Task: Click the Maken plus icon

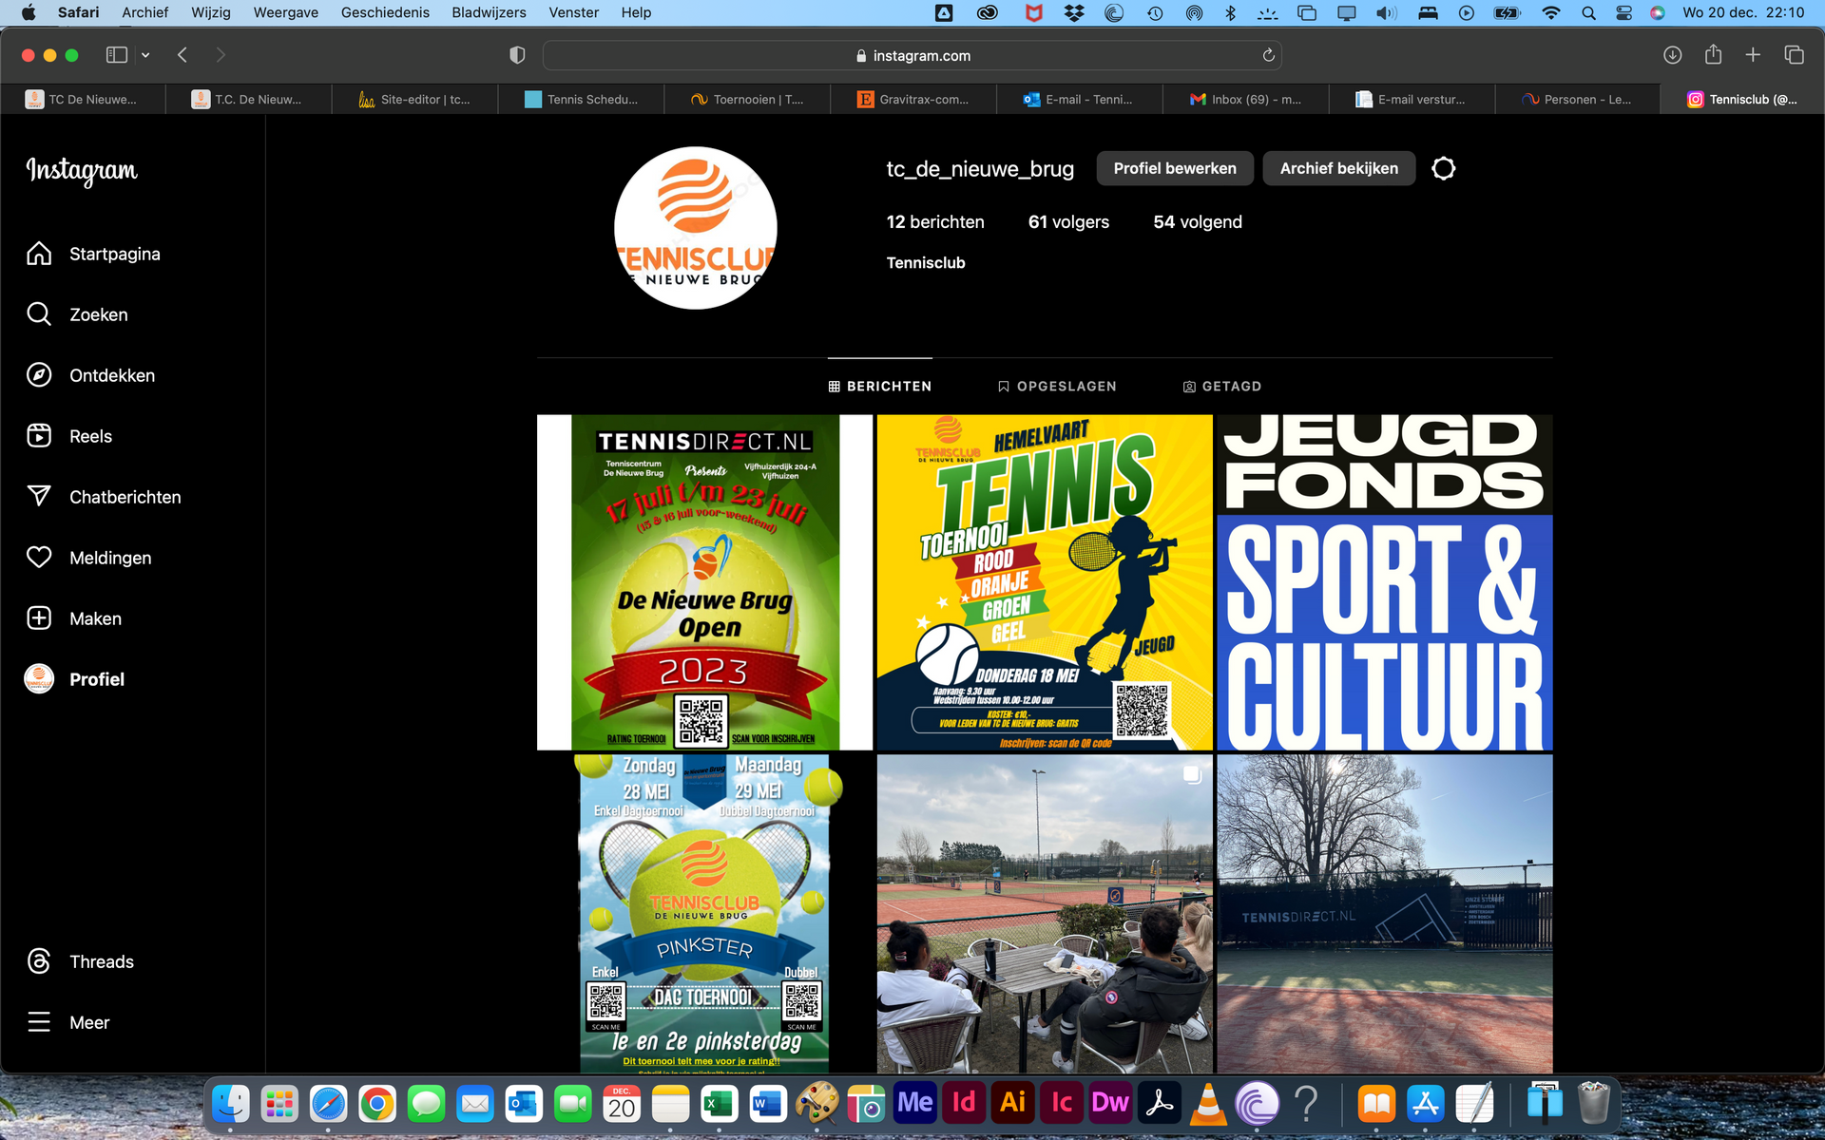Action: pos(39,618)
